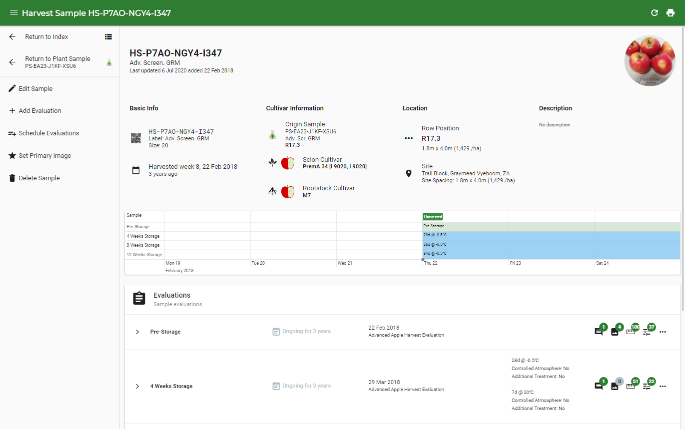Expand the 4 Weeks Storage evaluation row
The image size is (685, 429).
point(137,386)
